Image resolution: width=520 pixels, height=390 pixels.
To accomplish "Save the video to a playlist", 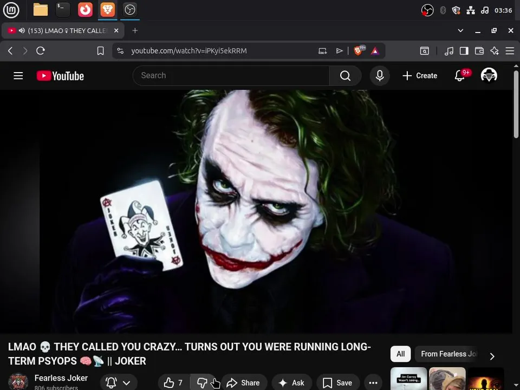I will click(338, 383).
